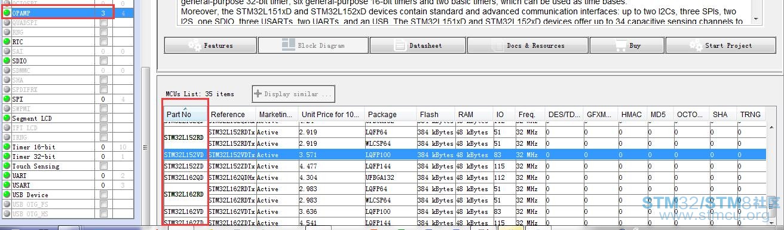Tick the QUADSPI checkbox

tap(104, 23)
